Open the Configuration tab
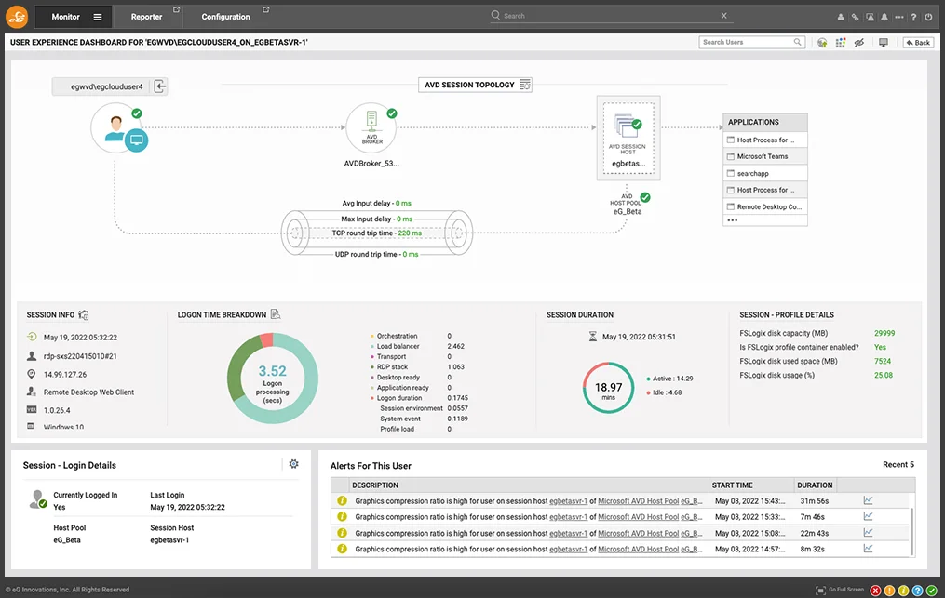 [x=225, y=17]
